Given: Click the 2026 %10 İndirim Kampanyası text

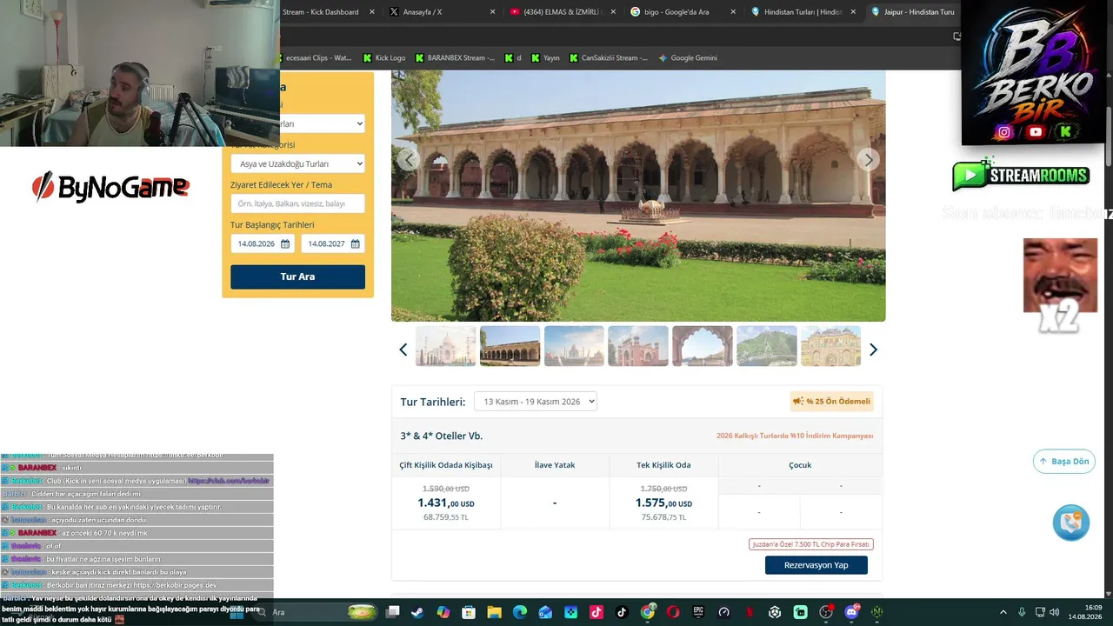Looking at the screenshot, I should 795,436.
